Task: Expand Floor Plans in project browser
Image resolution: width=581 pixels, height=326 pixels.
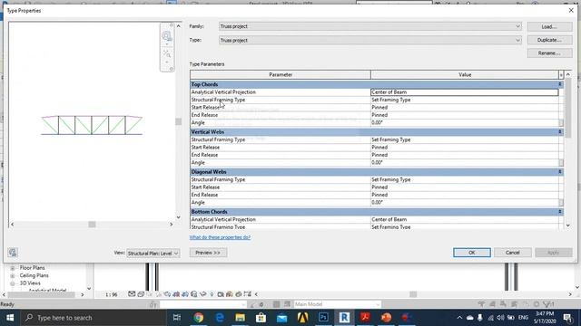Action: coord(12,268)
